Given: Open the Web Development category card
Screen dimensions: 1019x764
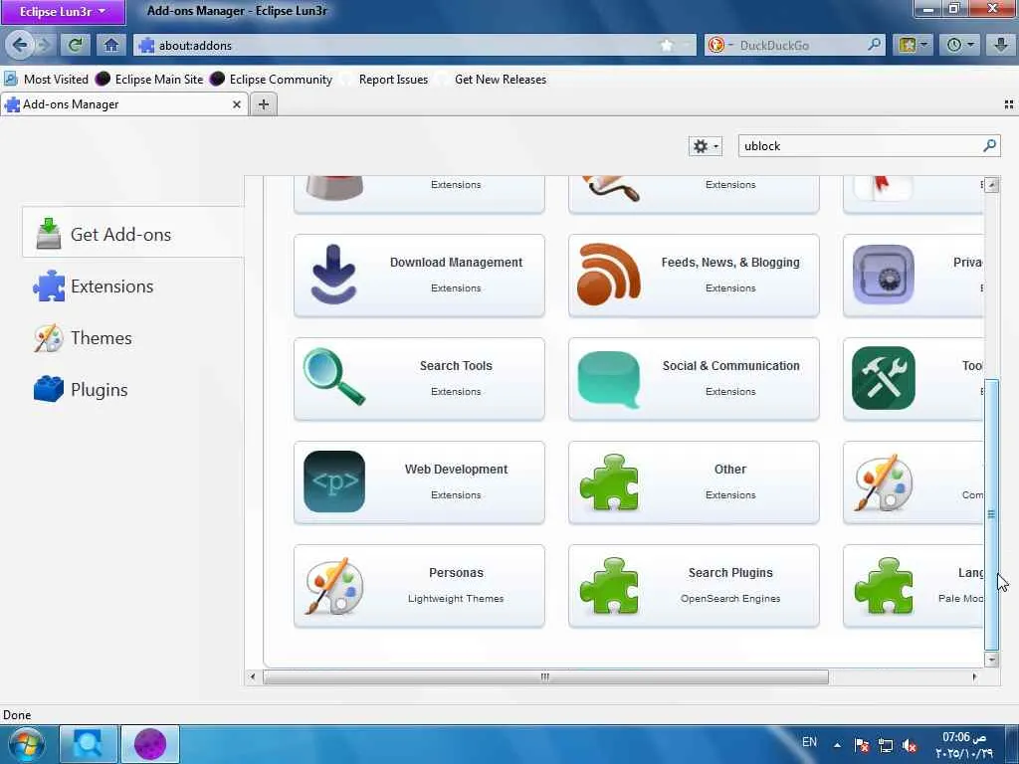Looking at the screenshot, I should (419, 482).
